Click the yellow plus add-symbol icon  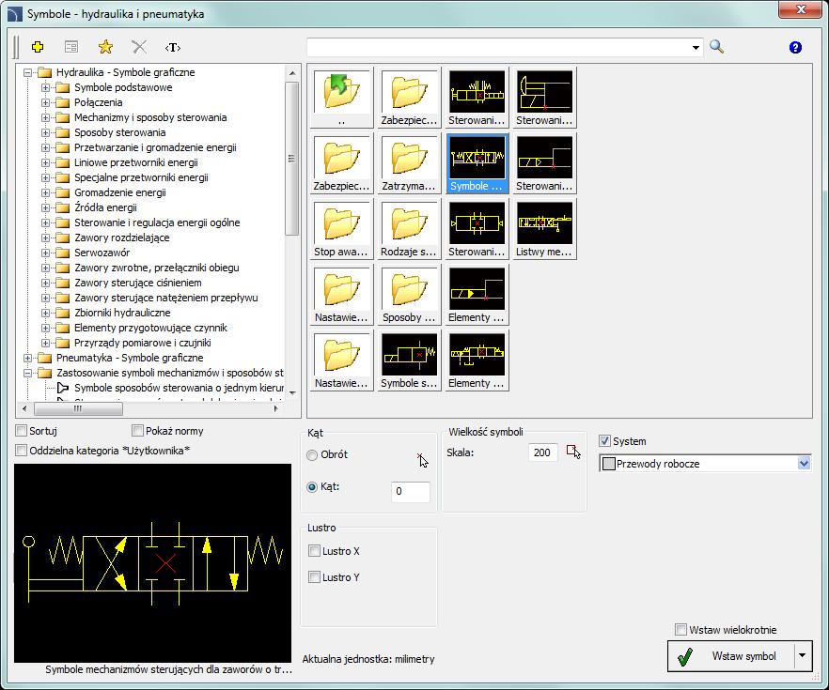click(38, 47)
